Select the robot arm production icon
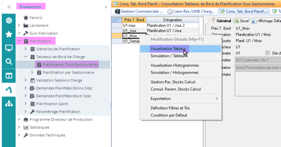The image size is (281, 147). [x=9, y=90]
